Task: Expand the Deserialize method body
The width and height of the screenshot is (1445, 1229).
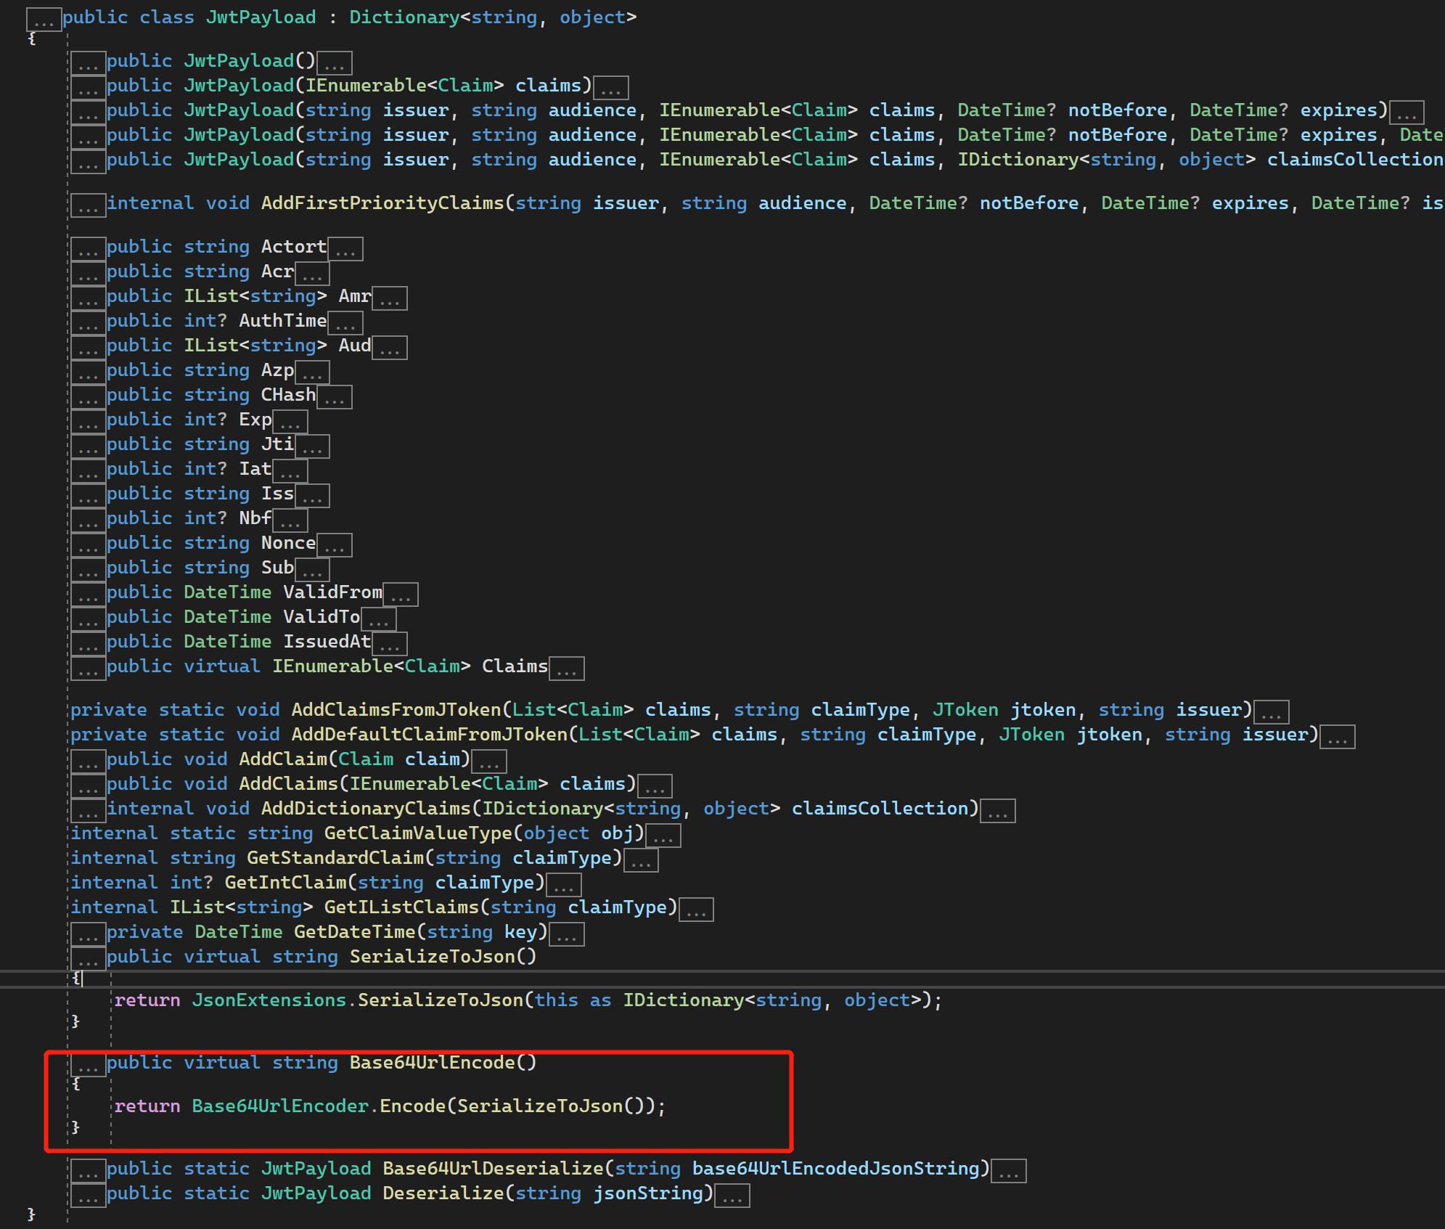Action: pos(732,1196)
